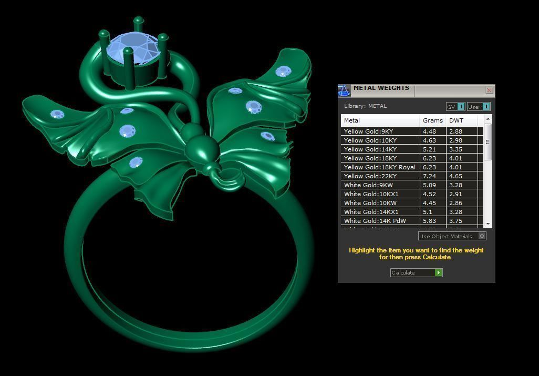The image size is (539, 376).
Task: Select the White Gold:14K PdW row
Action: 412,221
